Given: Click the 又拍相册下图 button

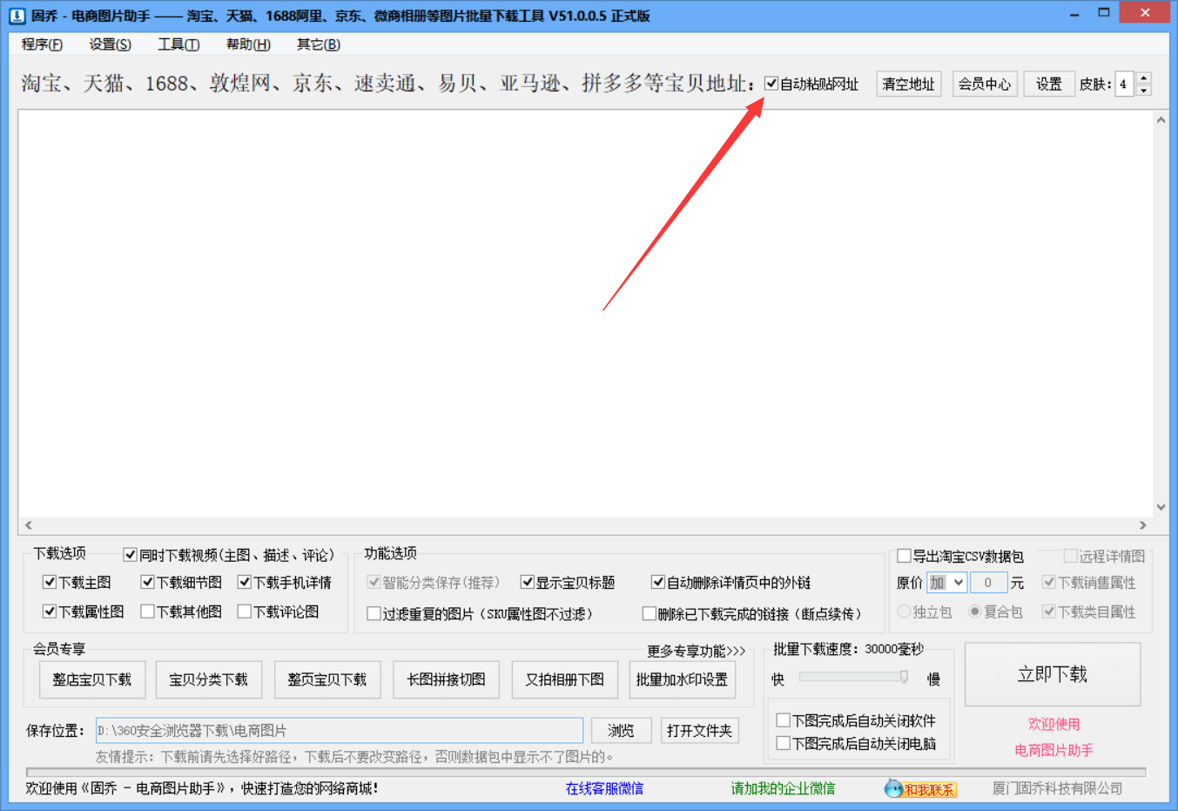Looking at the screenshot, I should coord(564,679).
